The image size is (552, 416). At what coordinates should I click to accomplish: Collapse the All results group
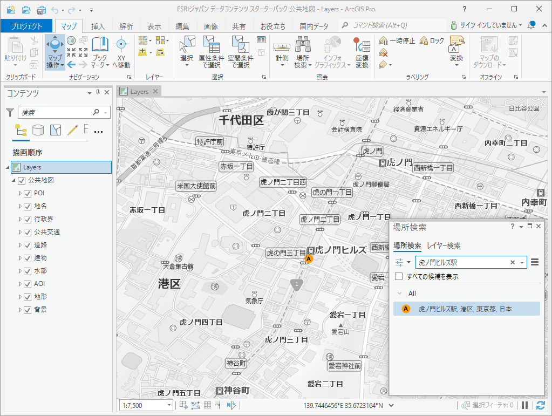[x=400, y=294]
